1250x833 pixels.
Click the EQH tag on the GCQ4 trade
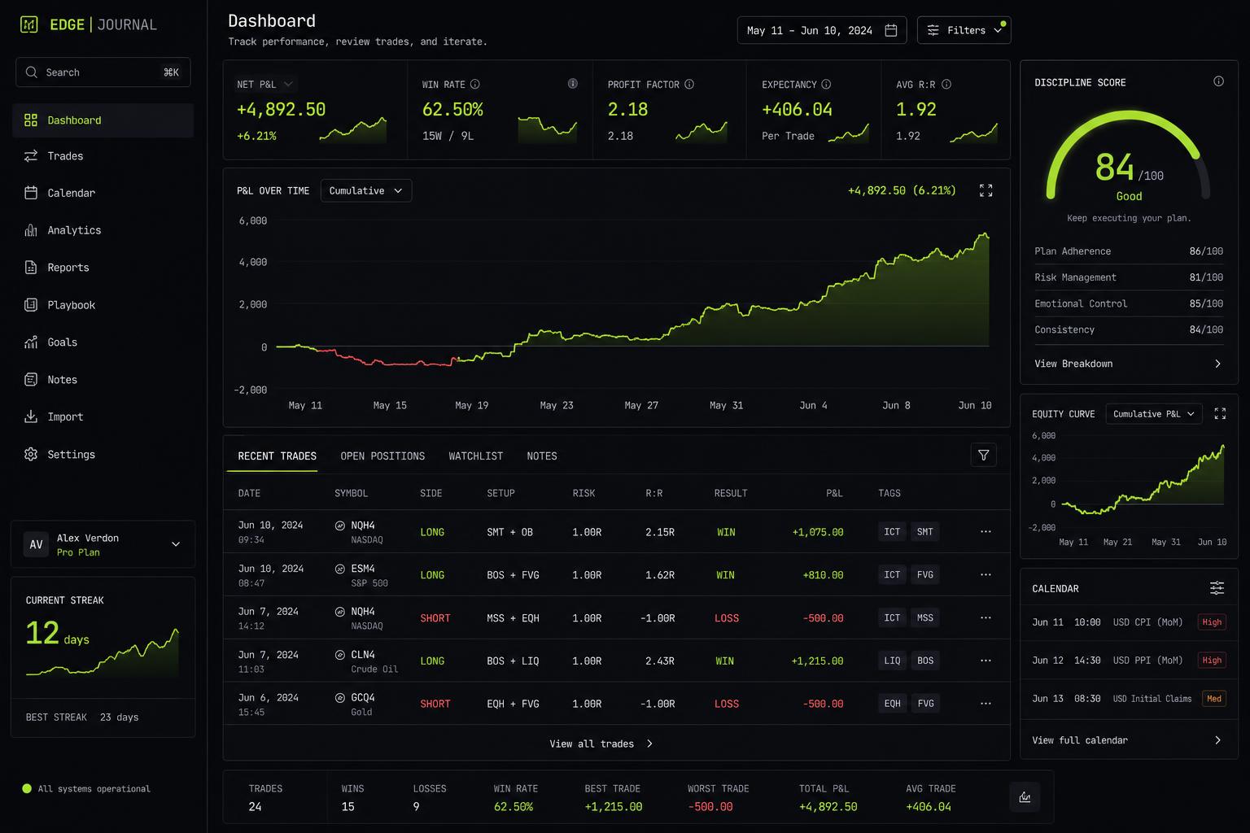click(x=892, y=704)
